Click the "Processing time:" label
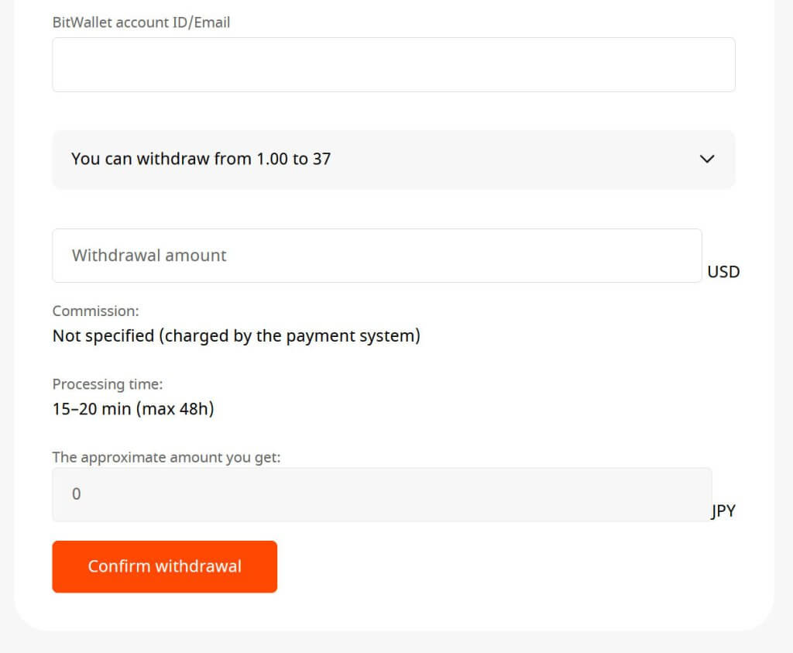 point(108,384)
